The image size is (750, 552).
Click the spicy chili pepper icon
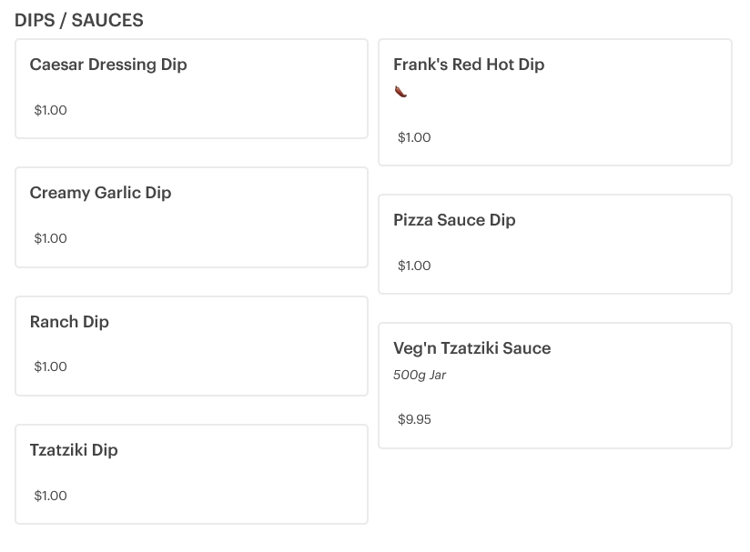[x=400, y=91]
